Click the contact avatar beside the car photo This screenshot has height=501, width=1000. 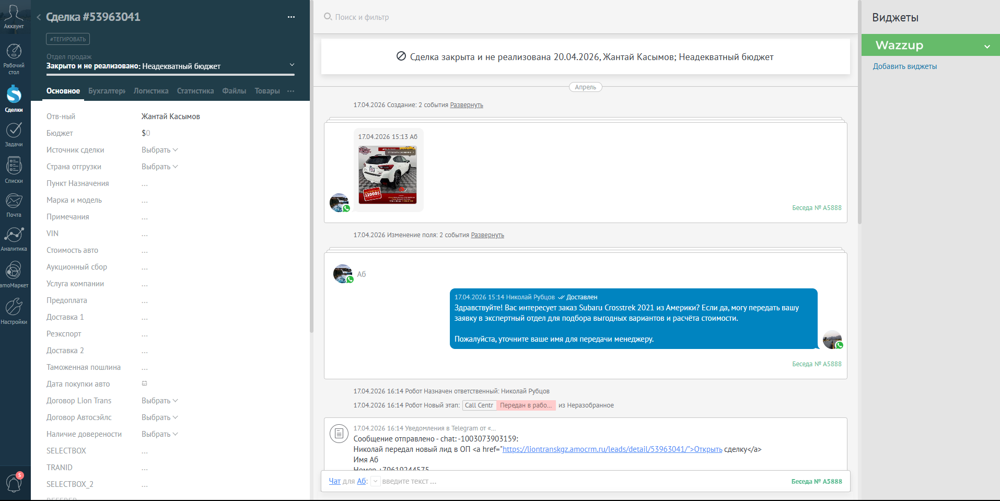[340, 203]
